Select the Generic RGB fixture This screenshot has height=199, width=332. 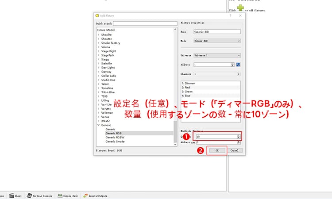tap(113, 133)
